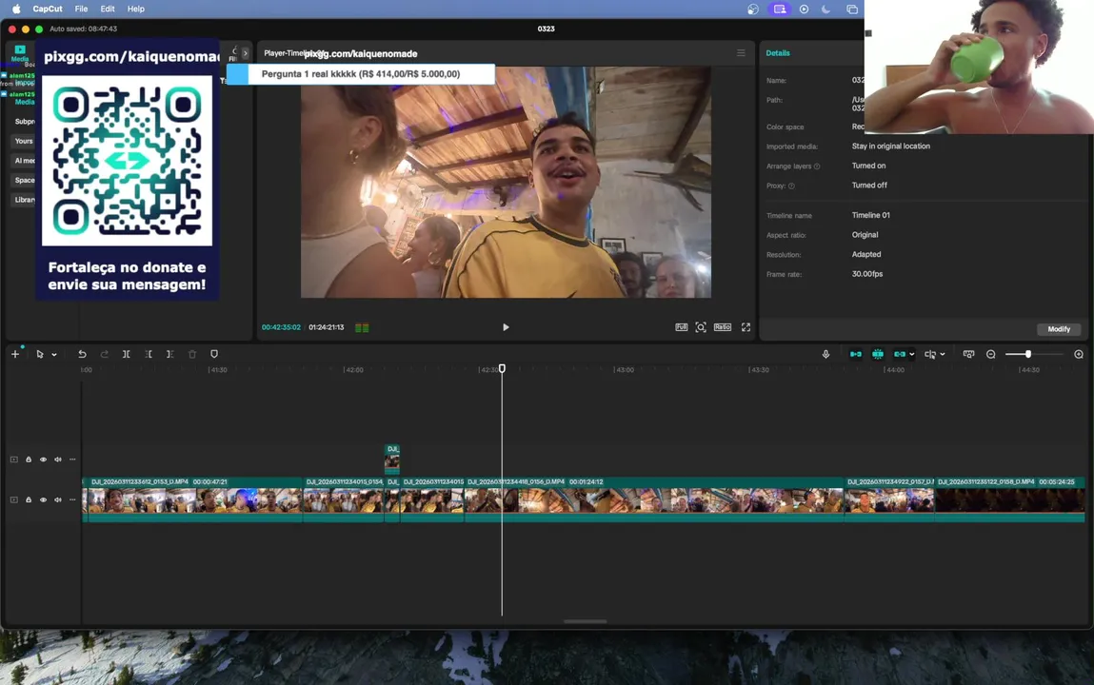
Task: Select the small DJI overlay clip on upper track
Action: [392, 460]
